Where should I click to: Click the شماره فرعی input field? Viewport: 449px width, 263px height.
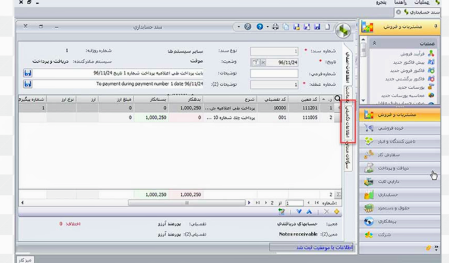point(274,74)
